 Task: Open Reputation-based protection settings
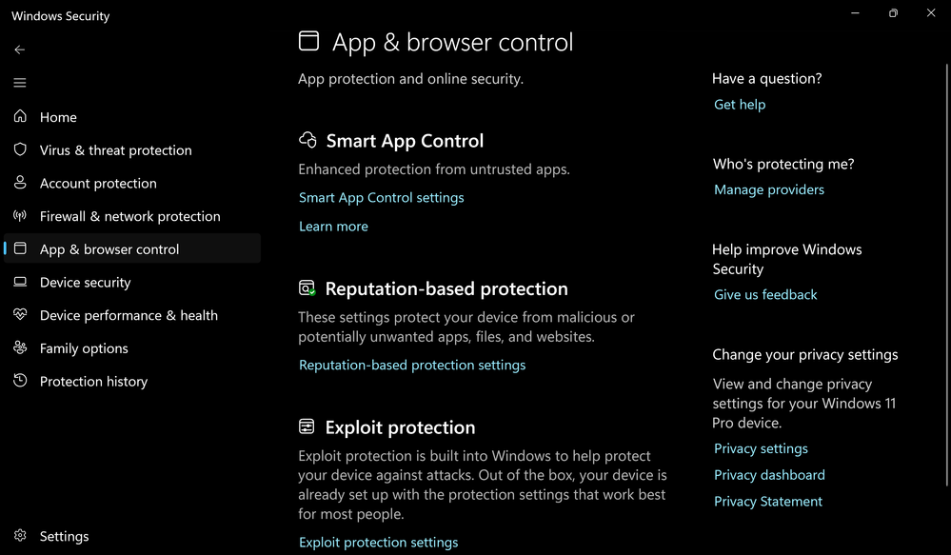tap(412, 366)
